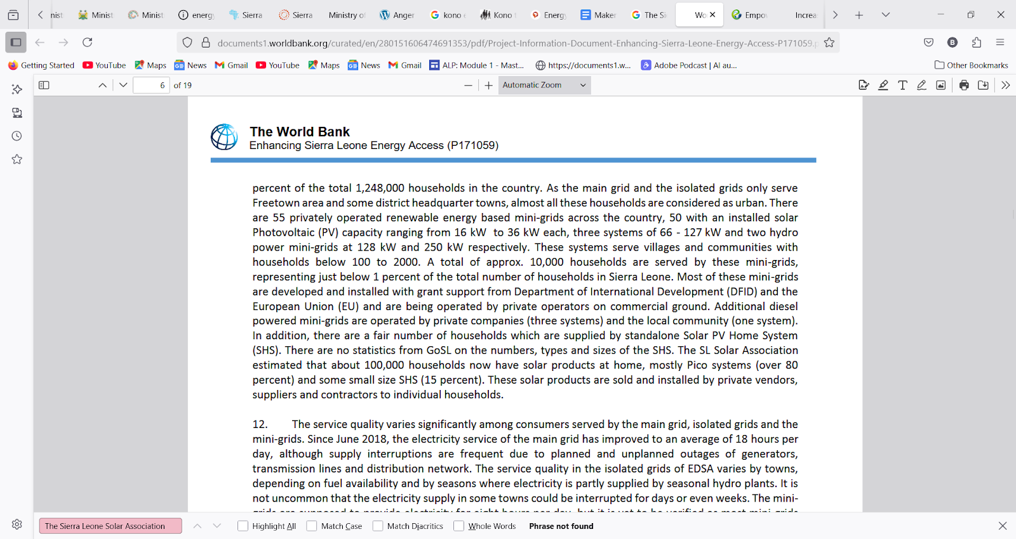
Task: Find previous match arrow
Action: click(x=197, y=526)
